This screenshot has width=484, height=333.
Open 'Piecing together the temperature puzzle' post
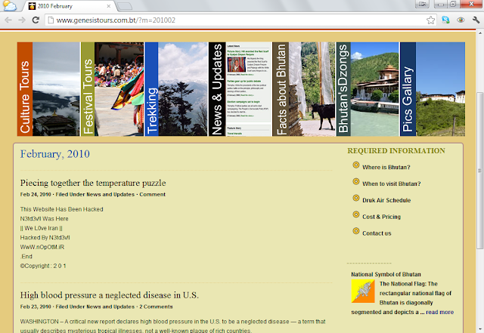[93, 183]
